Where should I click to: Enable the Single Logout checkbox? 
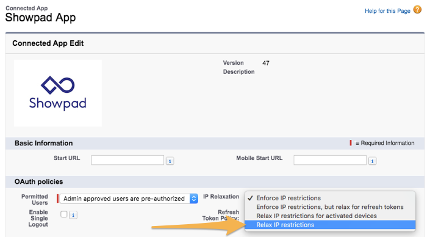(64, 214)
